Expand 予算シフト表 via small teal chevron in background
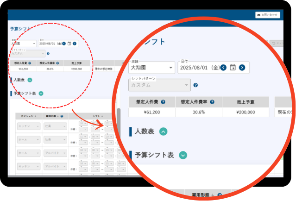 pyautogui.click(x=41, y=94)
